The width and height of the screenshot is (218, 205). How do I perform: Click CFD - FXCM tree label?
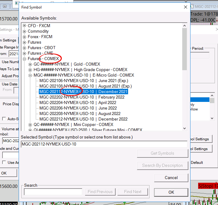(39, 26)
